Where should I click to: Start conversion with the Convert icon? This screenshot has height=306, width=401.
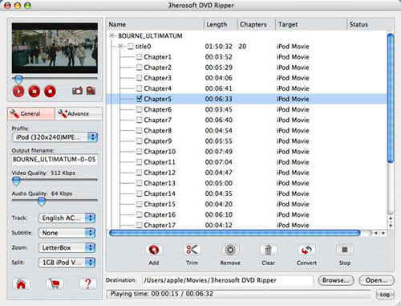click(306, 250)
